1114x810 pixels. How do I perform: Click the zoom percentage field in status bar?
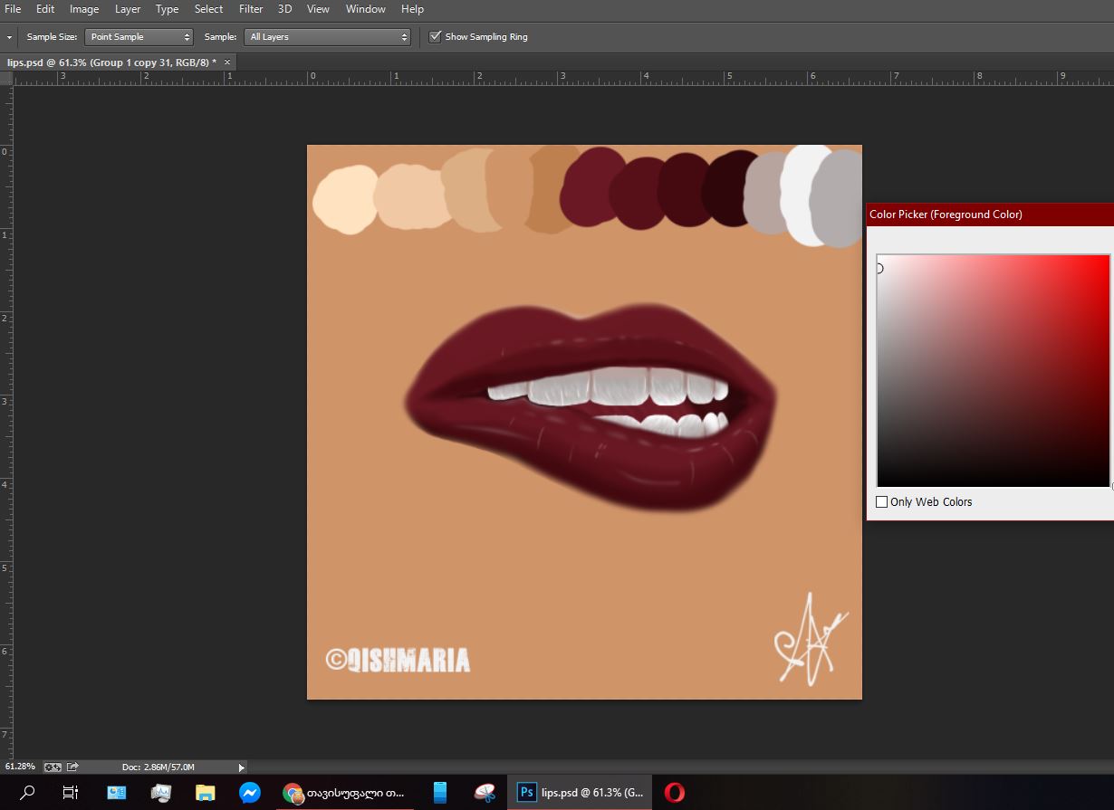(x=20, y=767)
